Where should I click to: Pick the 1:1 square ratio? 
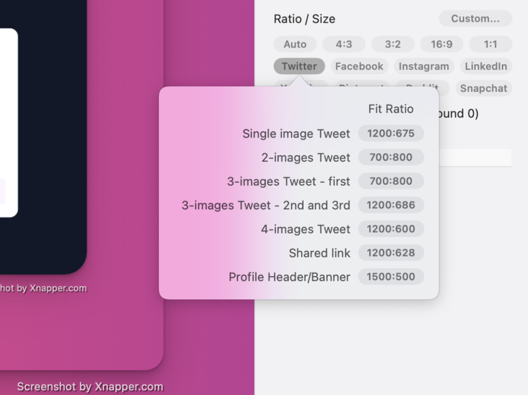(490, 44)
